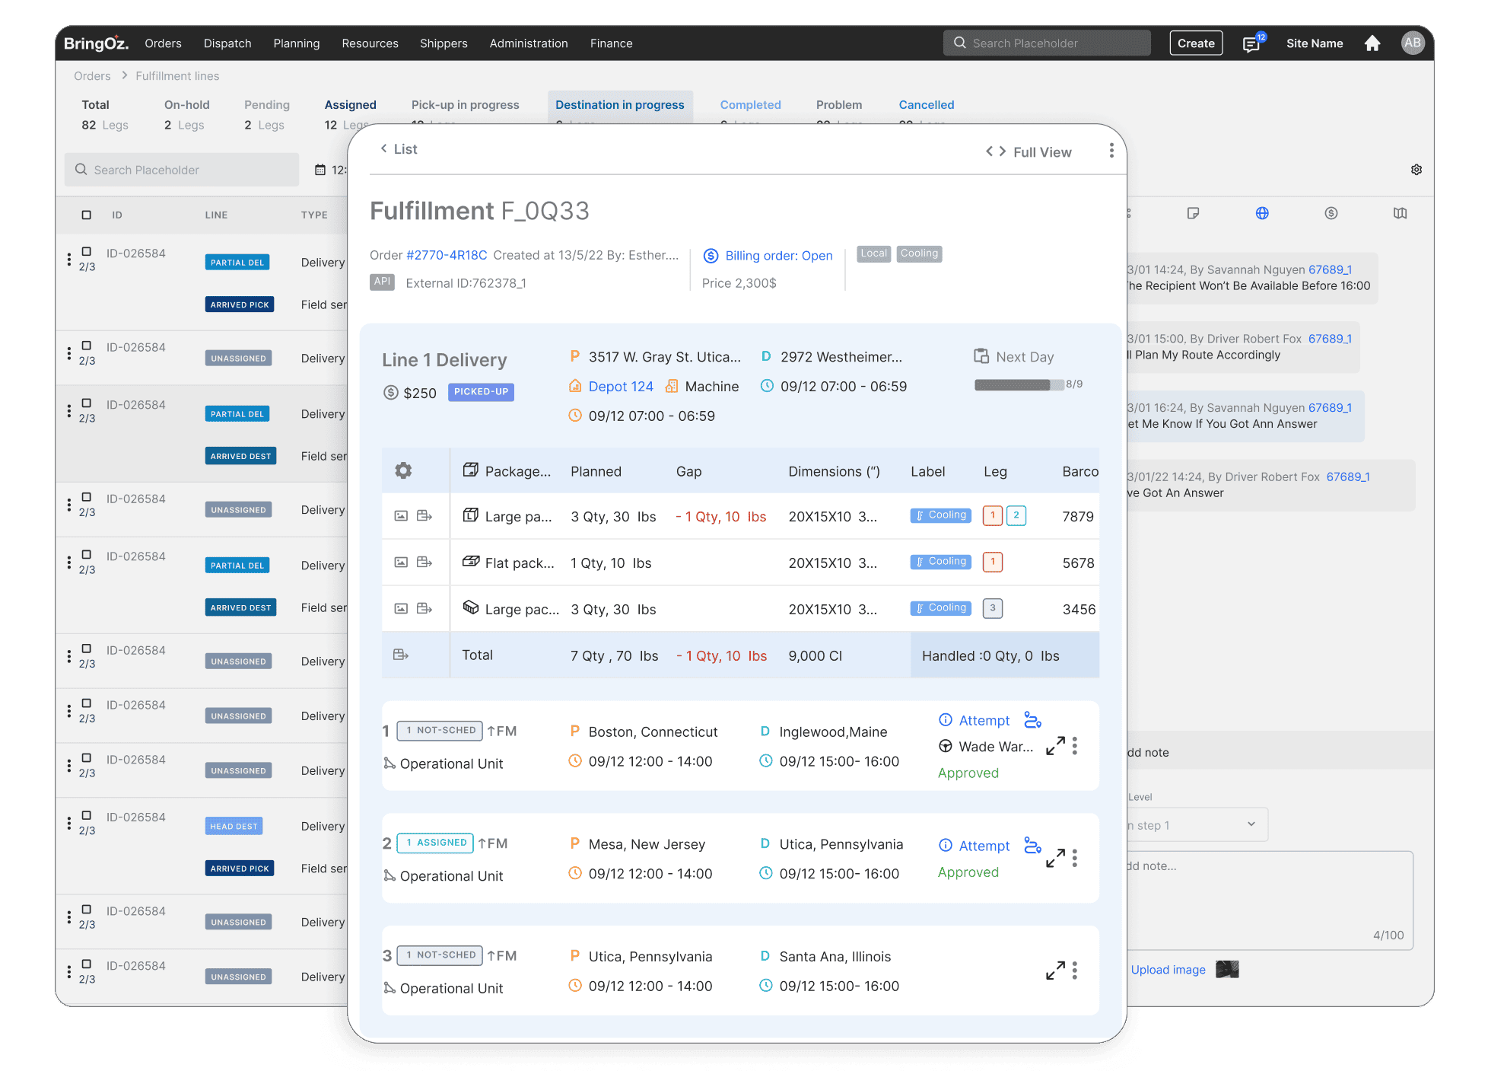
Task: Open row menu for first ID-026584 row
Action: (x=69, y=260)
